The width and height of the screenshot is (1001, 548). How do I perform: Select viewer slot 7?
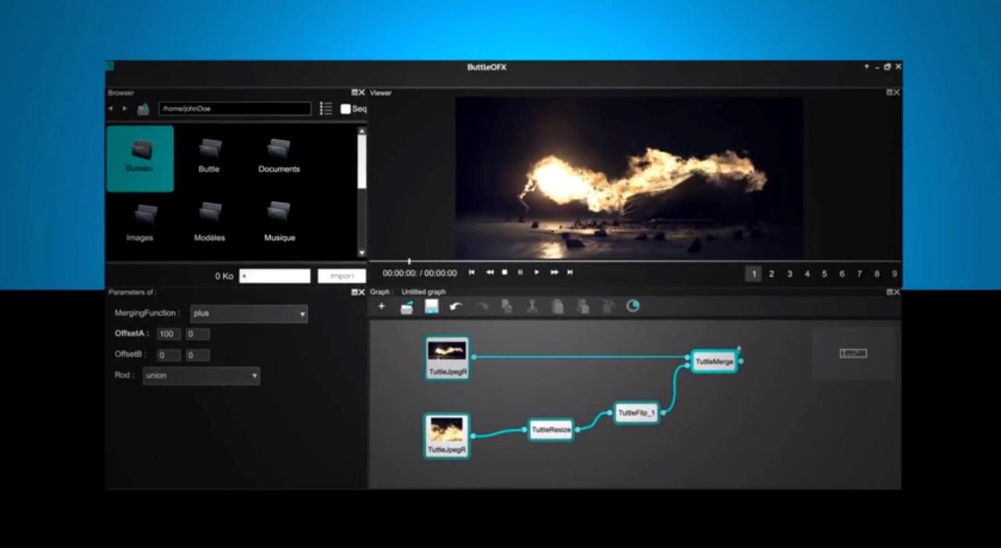[859, 274]
